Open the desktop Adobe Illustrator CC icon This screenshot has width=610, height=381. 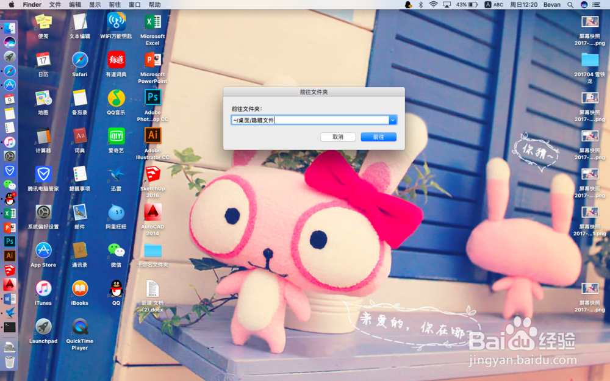pyautogui.click(x=152, y=135)
